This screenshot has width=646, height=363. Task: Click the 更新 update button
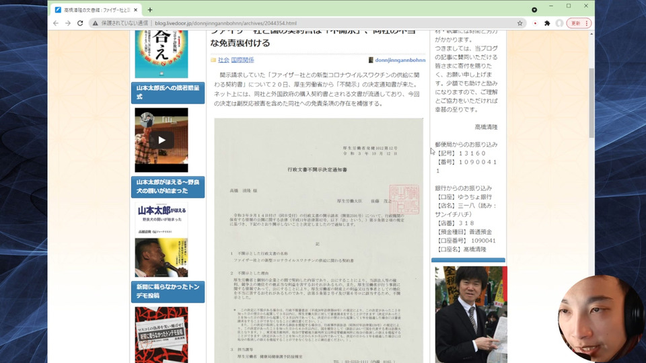pos(579,24)
